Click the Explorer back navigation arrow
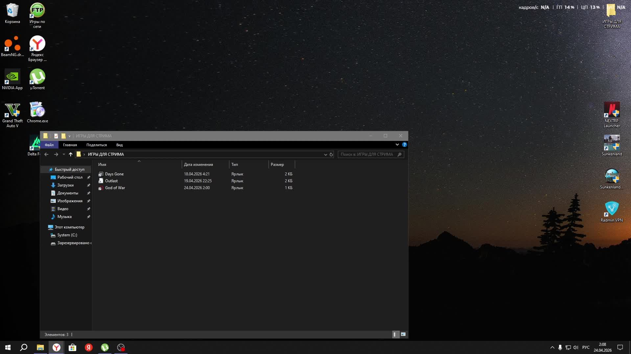The width and height of the screenshot is (631, 354). [46, 154]
